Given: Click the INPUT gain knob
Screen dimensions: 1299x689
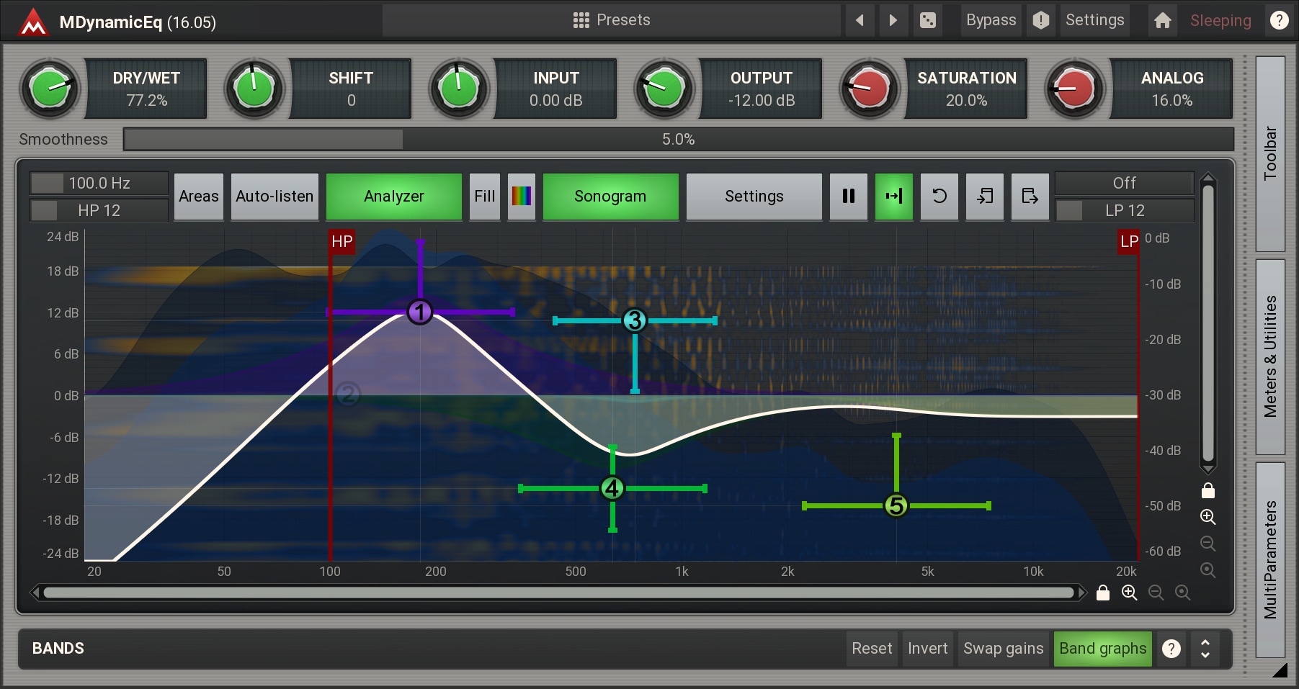Looking at the screenshot, I should (459, 89).
